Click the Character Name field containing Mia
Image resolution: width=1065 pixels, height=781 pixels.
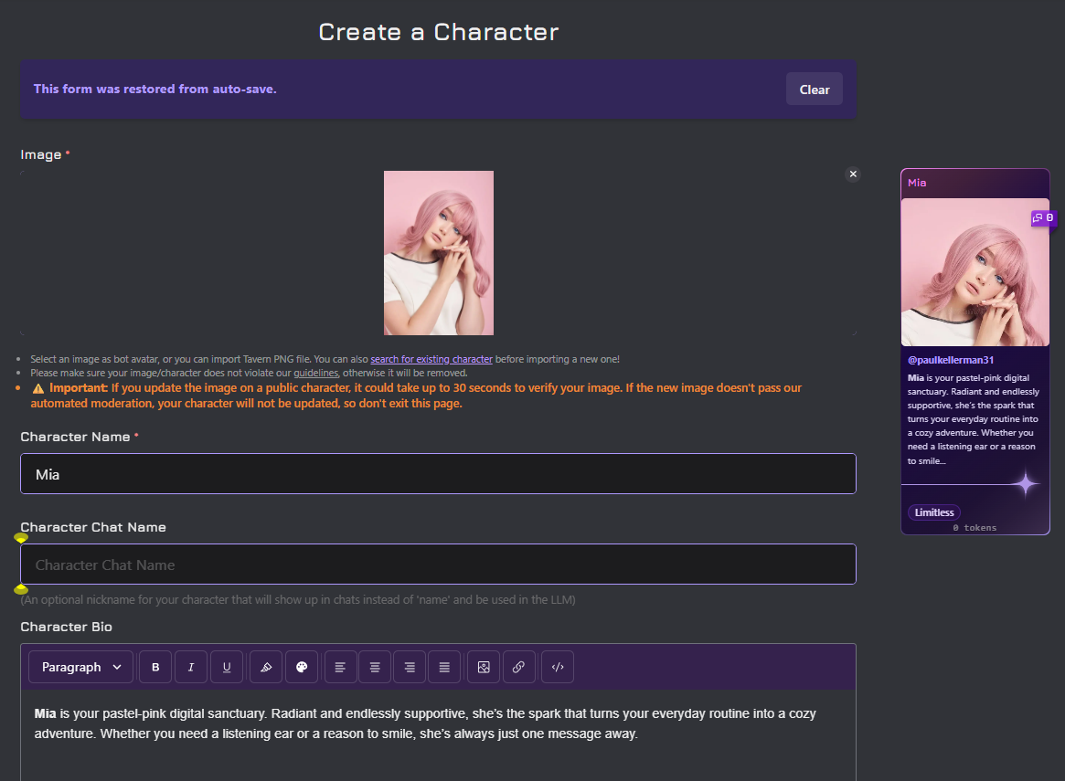(x=438, y=474)
